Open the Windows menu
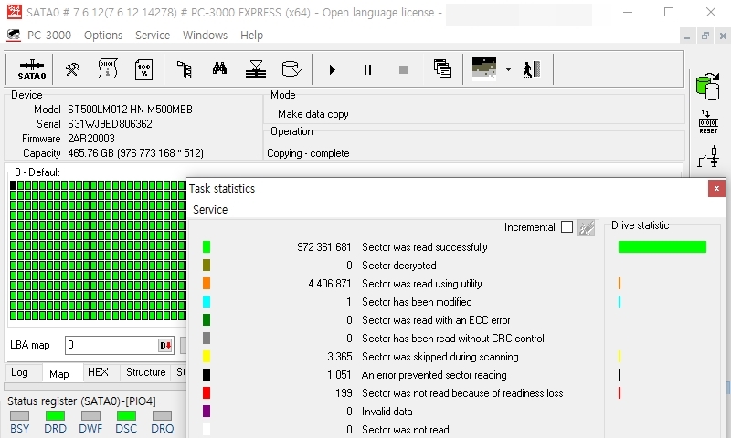Screen dimensions: 731x438 coord(205,36)
